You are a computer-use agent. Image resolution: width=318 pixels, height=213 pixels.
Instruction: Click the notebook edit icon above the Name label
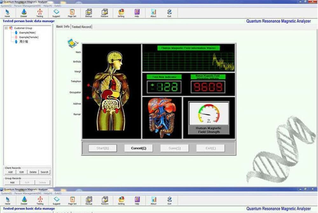pyautogui.click(x=73, y=43)
